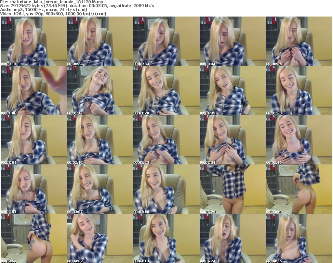Select the thumbnail stamped 00:03:07
This screenshot has height=263, width=333.
[100, 189]
